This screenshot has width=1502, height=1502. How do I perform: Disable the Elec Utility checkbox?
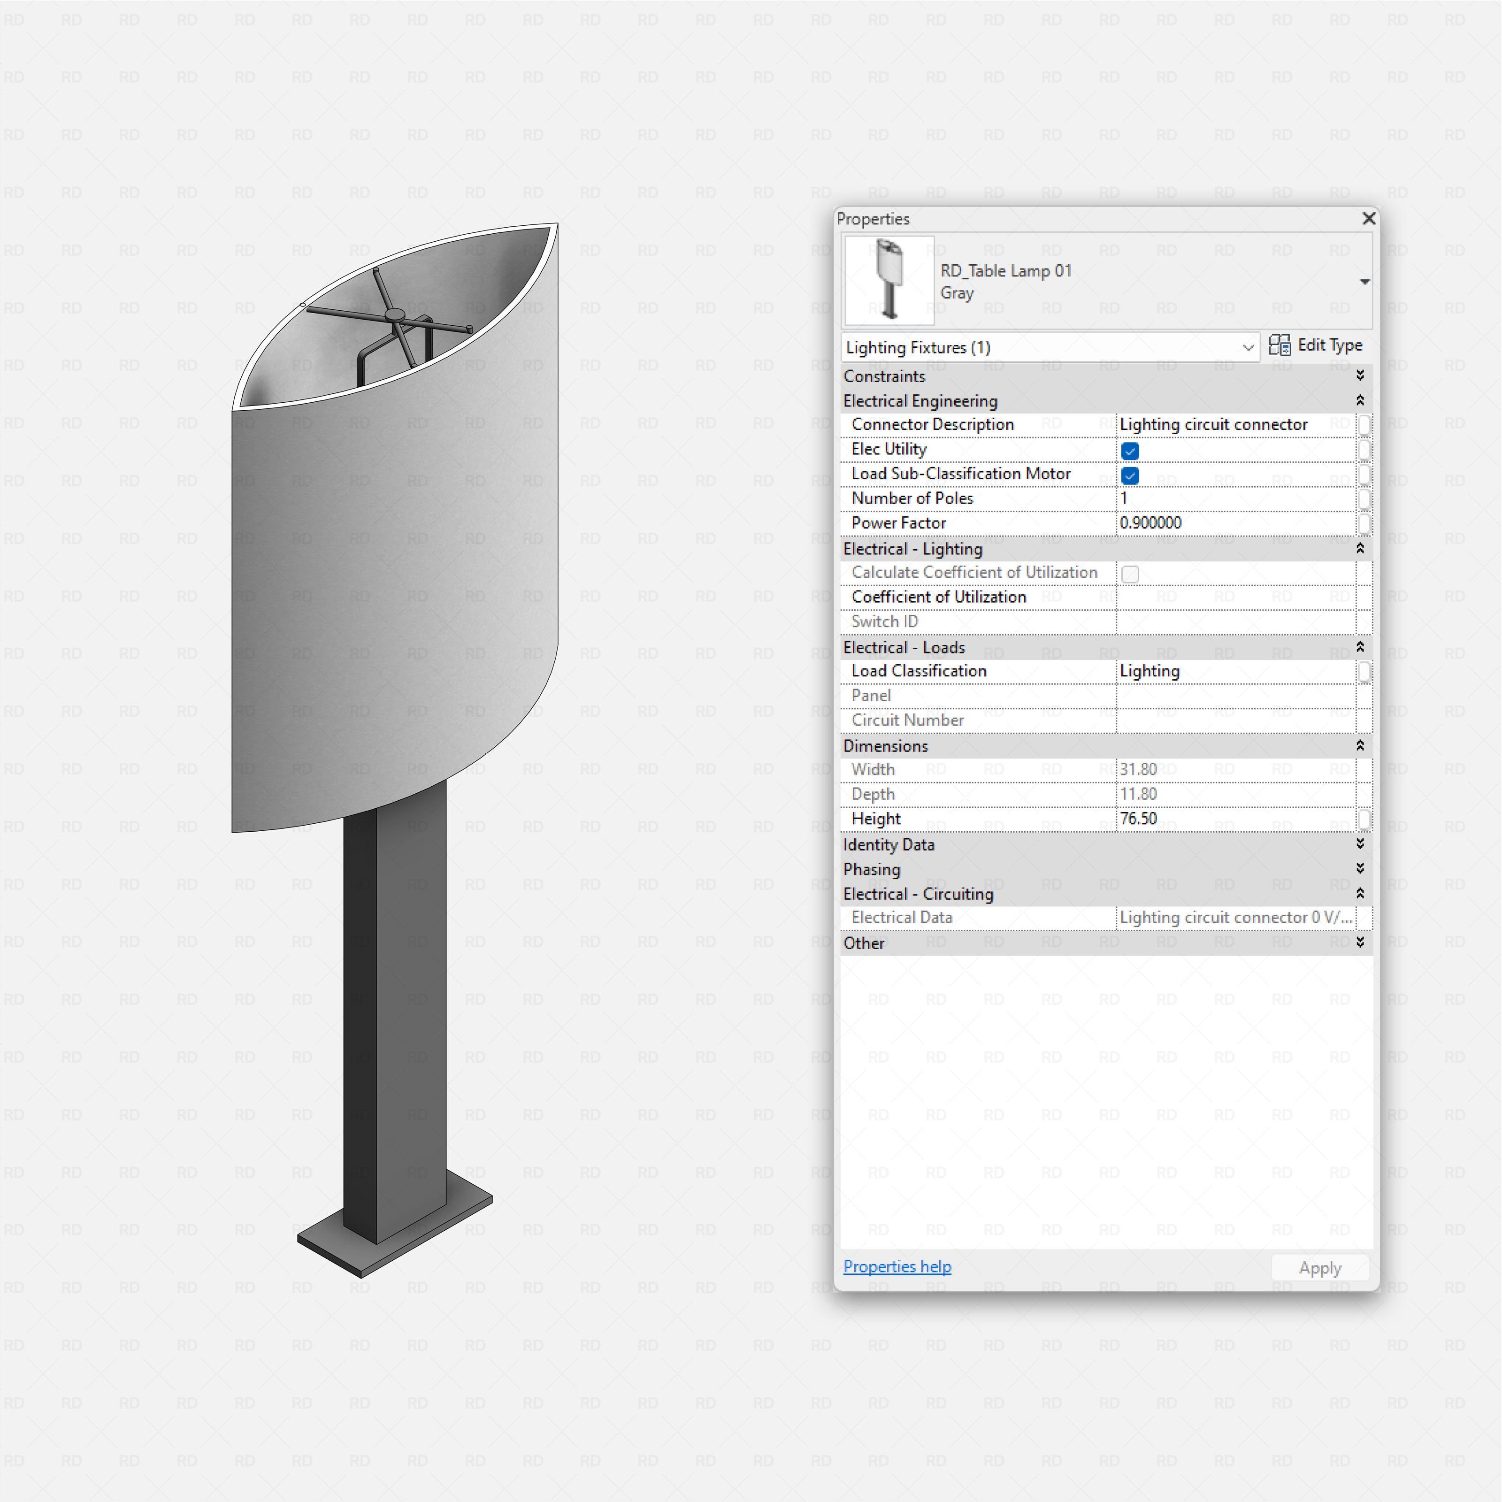pos(1130,451)
